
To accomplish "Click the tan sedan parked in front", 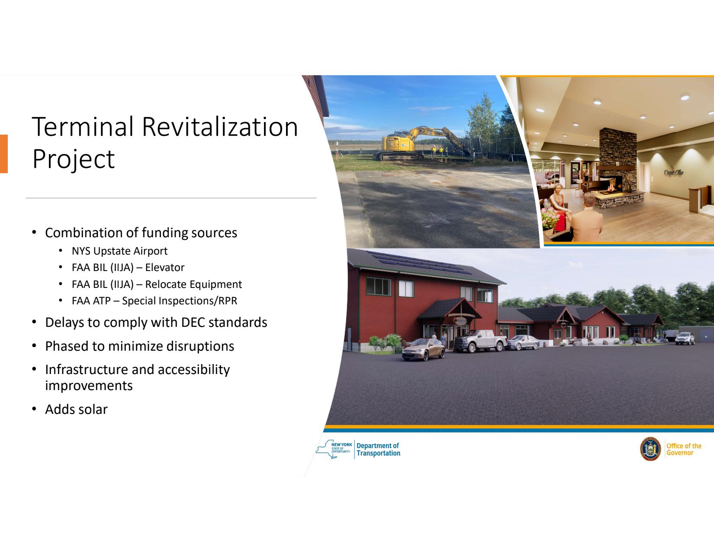I will 423,349.
